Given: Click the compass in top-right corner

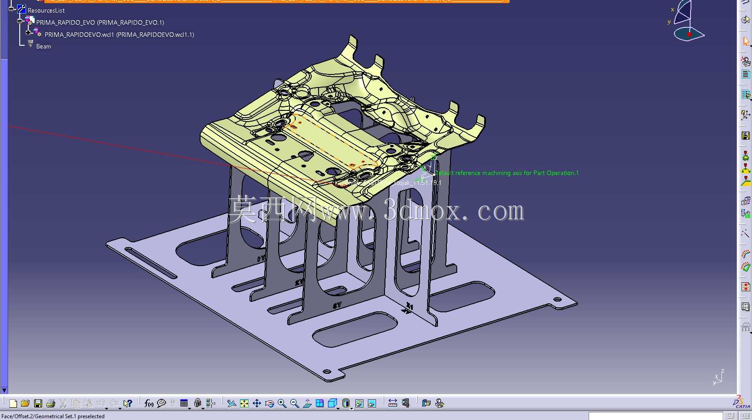Looking at the screenshot, I should [x=688, y=21].
